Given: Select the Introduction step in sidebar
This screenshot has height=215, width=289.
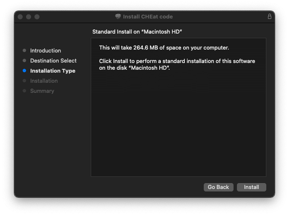Looking at the screenshot, I should [x=45, y=50].
